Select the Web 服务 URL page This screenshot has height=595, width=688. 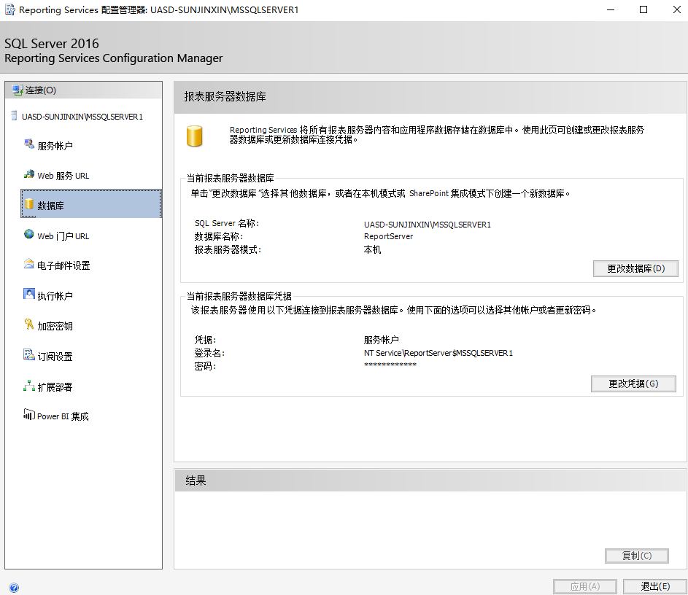pyautogui.click(x=74, y=175)
